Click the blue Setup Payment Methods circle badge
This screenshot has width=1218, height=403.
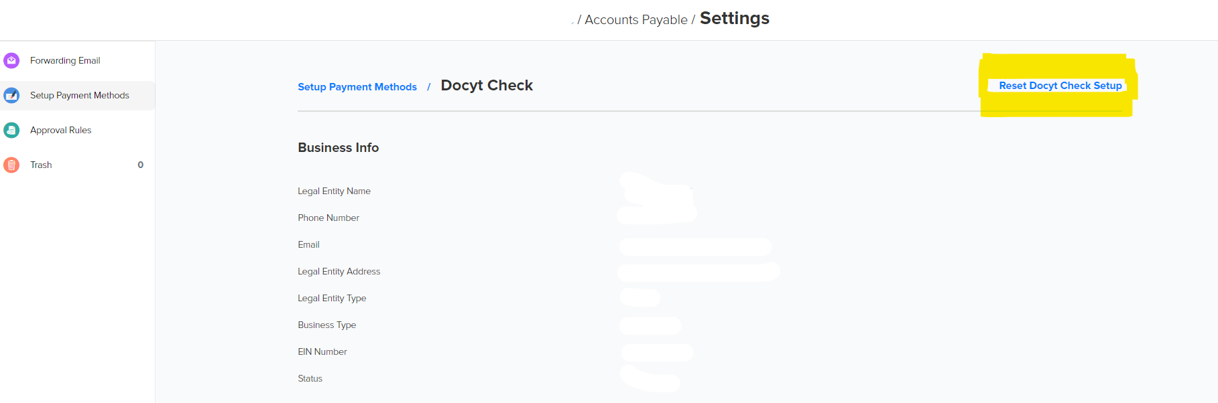pyautogui.click(x=11, y=95)
